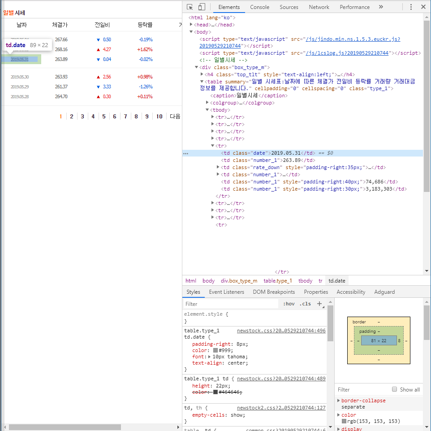Expand the h4 top_tlt node
This screenshot has height=431, width=431.
click(202, 74)
